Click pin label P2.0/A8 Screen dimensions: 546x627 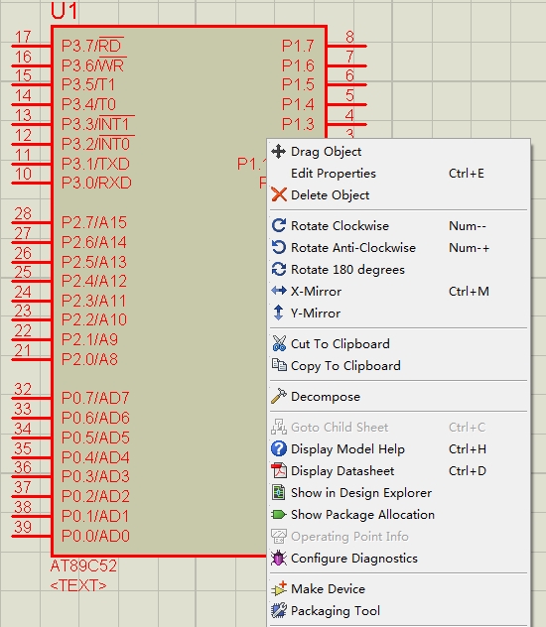pyautogui.click(x=89, y=359)
